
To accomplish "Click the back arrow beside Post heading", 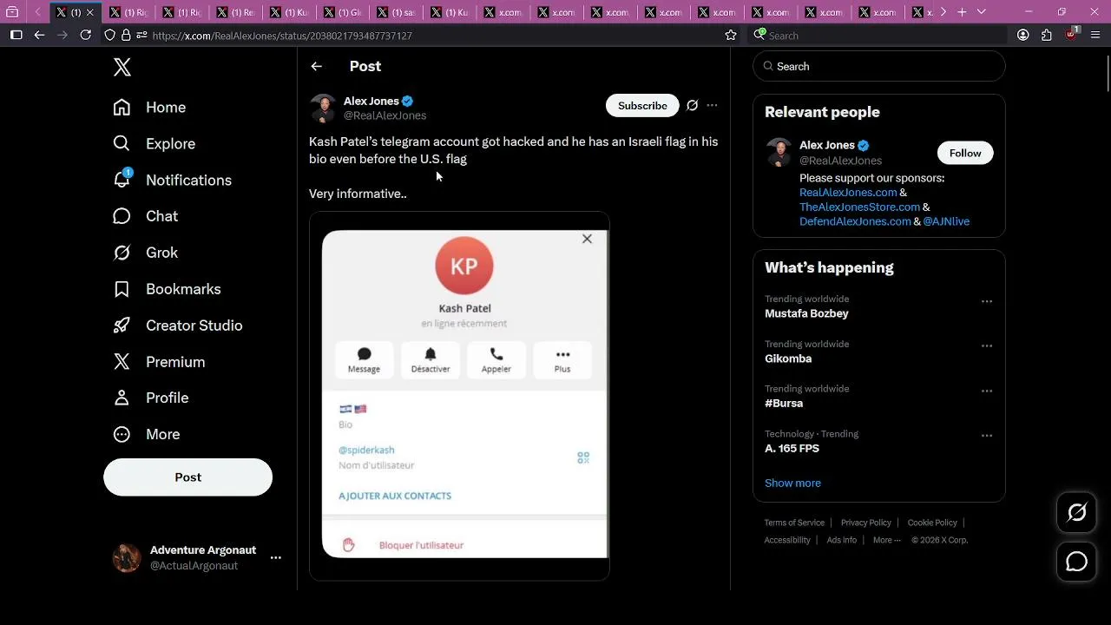I will (317, 66).
